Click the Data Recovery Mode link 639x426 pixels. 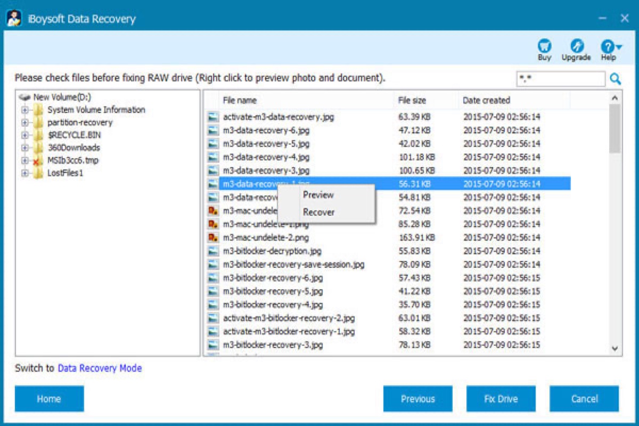click(x=100, y=368)
